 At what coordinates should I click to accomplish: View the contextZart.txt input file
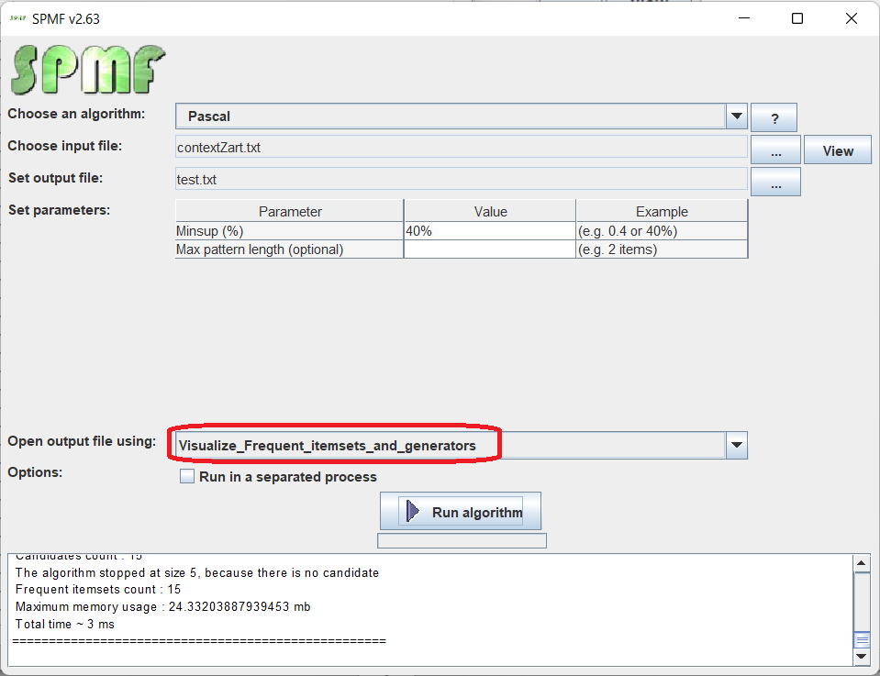point(837,150)
